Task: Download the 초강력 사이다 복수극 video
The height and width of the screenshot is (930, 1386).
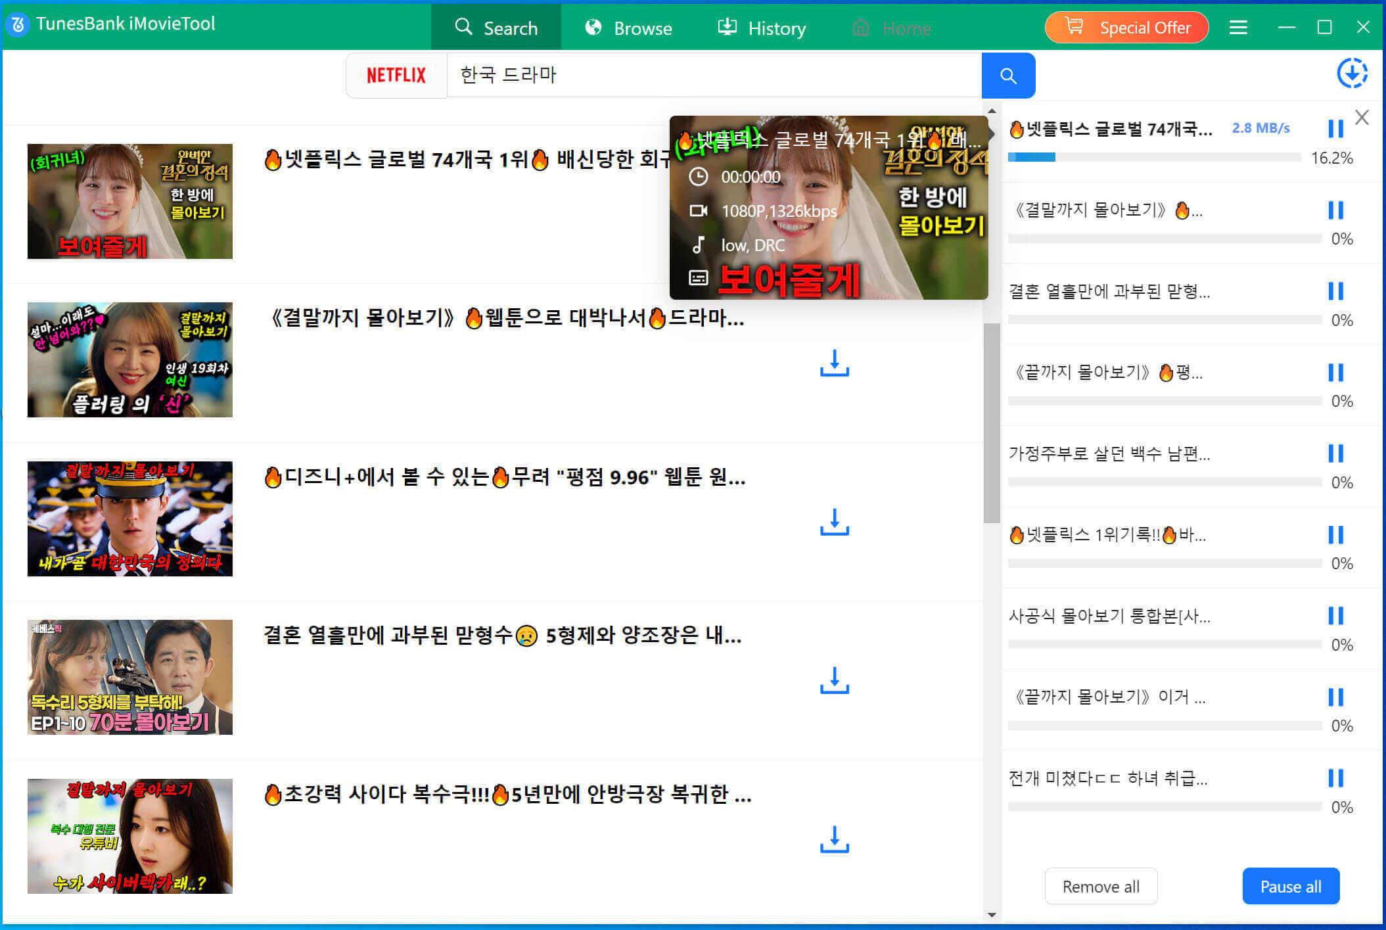Action: coord(834,840)
